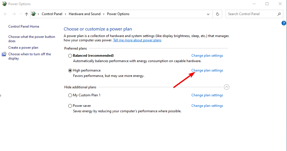Viewport: 287px width, 151px height.
Task: Expand the chevron after Hardware and Sound
Action: [x=104, y=14]
